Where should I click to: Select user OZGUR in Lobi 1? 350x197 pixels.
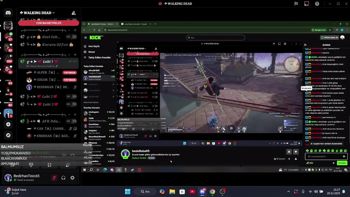51,80
